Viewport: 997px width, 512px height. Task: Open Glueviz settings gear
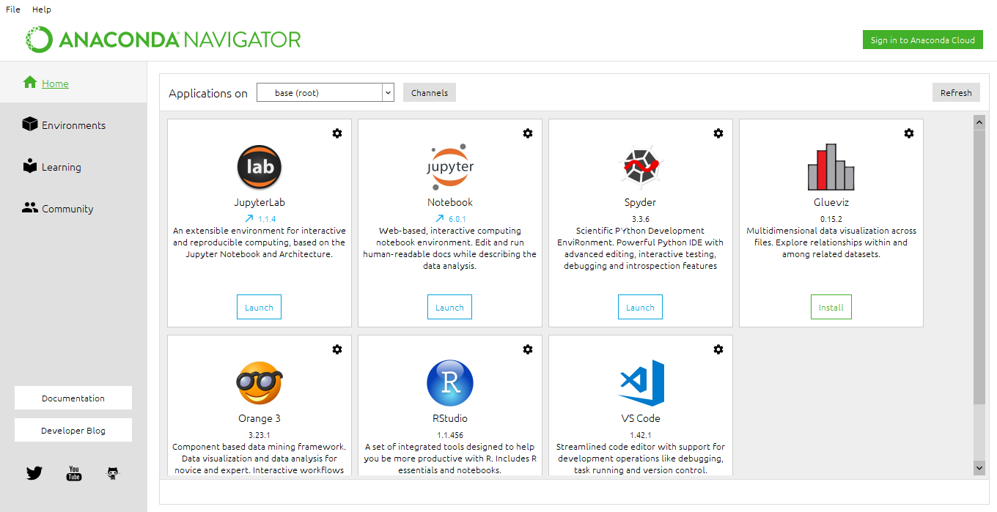coord(909,133)
